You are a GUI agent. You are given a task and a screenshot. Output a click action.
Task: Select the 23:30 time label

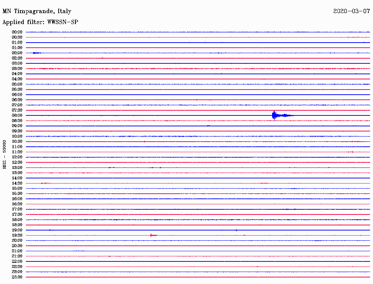tap(17, 277)
